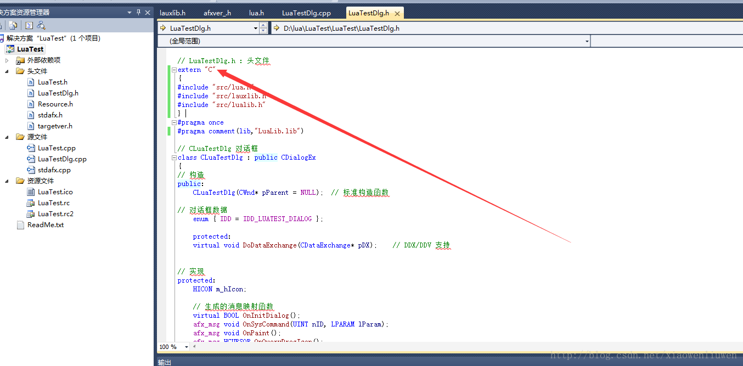Select LuaTest.h label in the tree
Image resolution: width=743 pixels, height=366 pixels.
click(53, 82)
